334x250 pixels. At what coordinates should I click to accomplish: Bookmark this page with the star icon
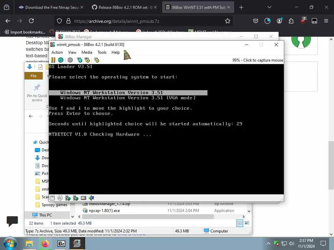[227, 21]
